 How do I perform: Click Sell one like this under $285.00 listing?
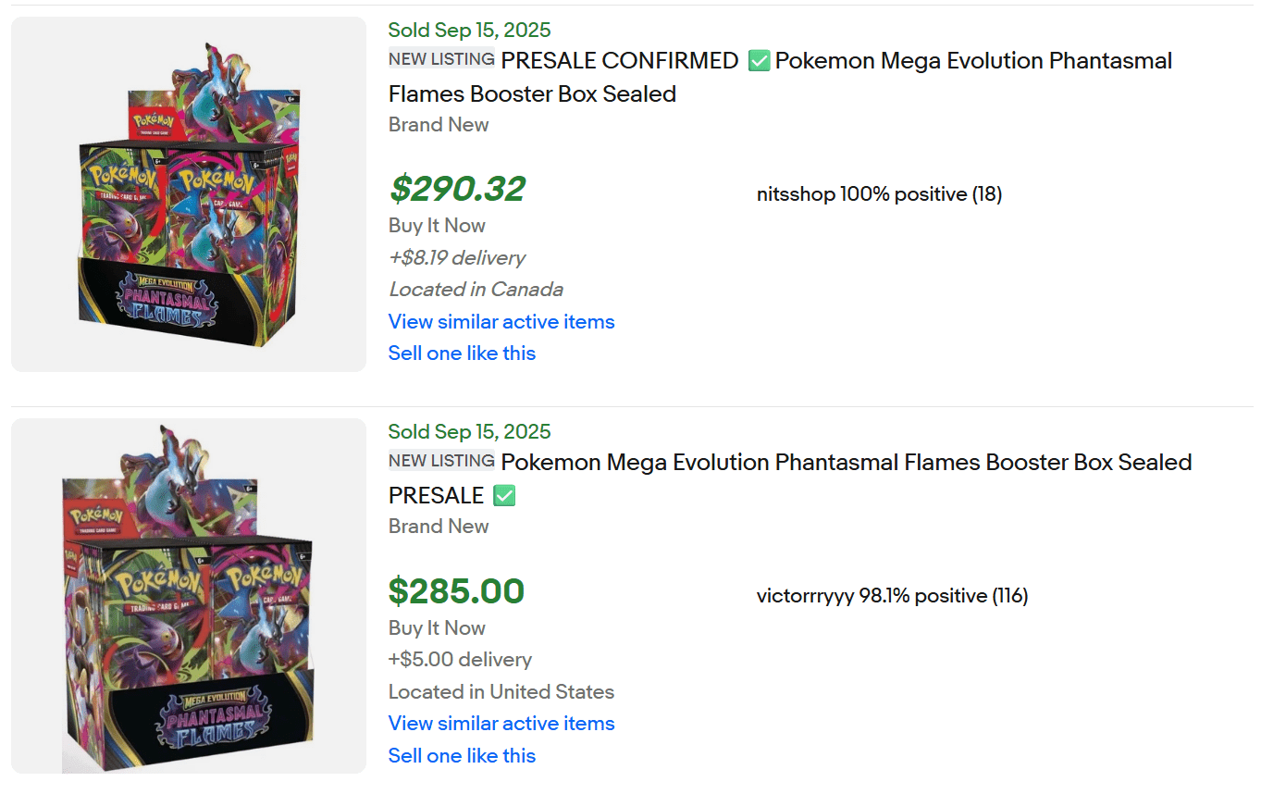pyautogui.click(x=462, y=755)
